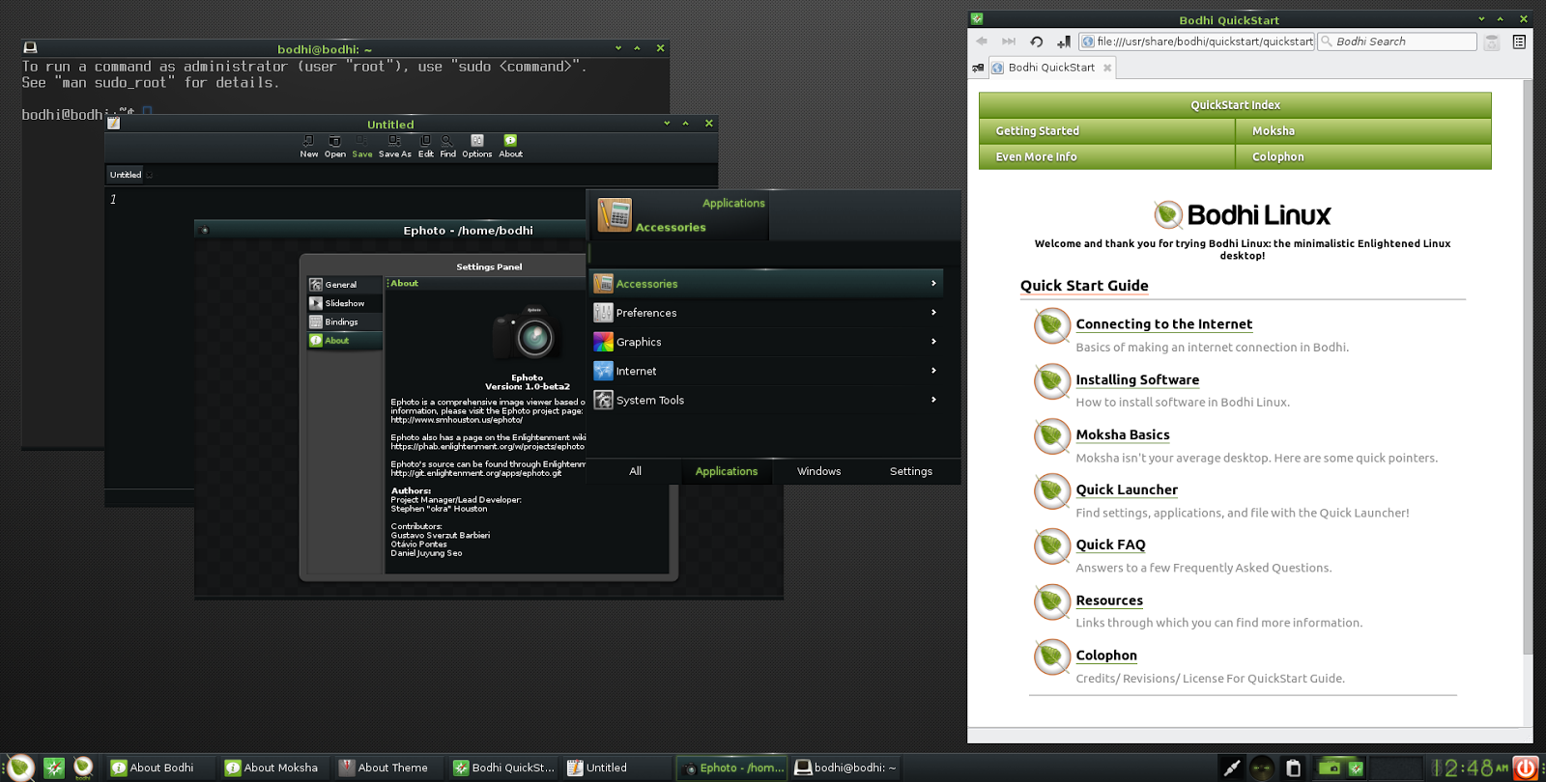Screen dimensions: 1546x782
Task: Open the Quick Launcher guide link
Action: click(1127, 489)
